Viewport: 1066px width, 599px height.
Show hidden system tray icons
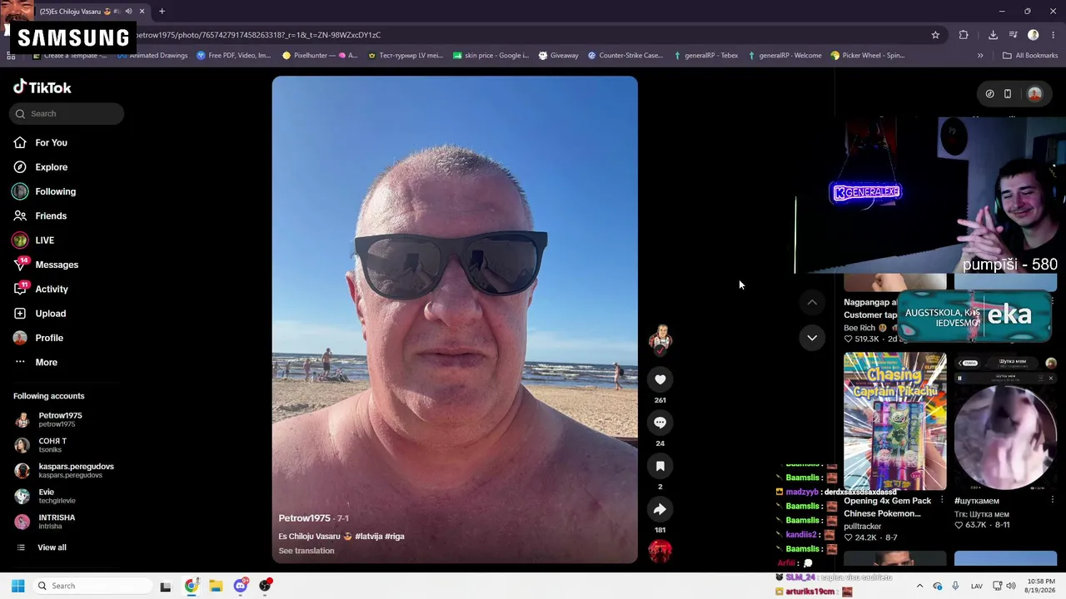[x=919, y=586]
